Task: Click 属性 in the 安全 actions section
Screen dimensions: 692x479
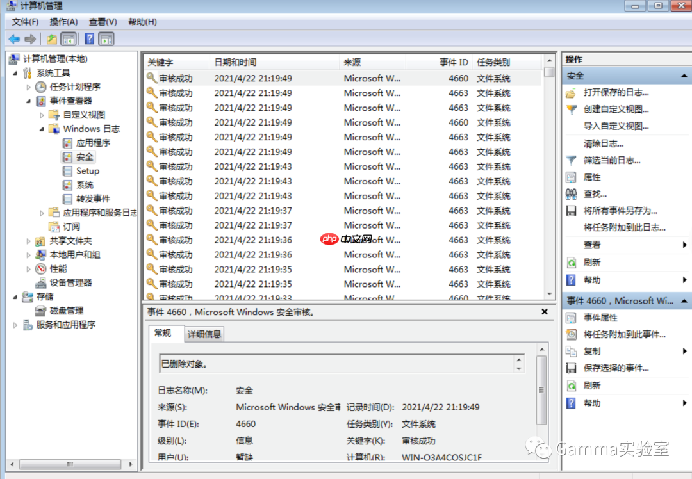Action: [x=592, y=177]
